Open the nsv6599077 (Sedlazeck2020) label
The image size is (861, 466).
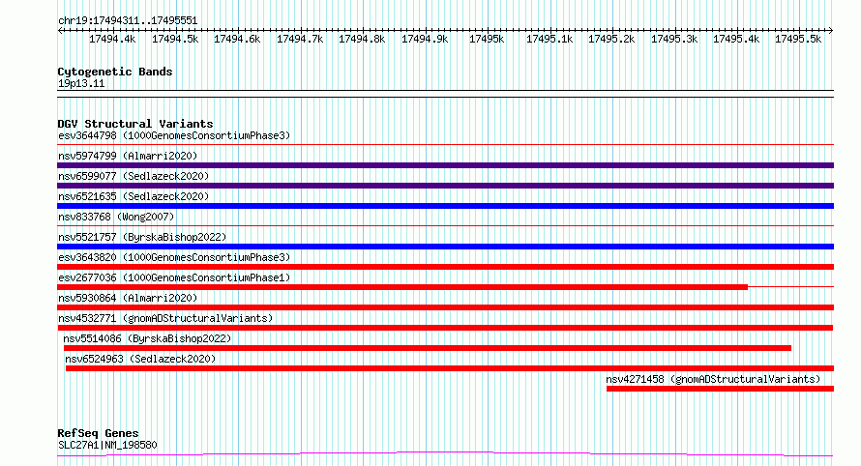[x=134, y=176]
